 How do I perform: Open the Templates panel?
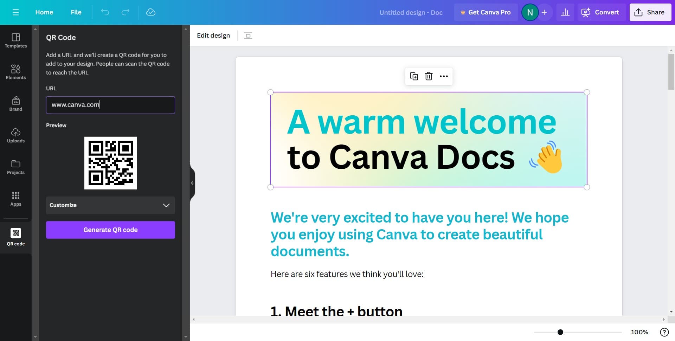[x=15, y=40]
